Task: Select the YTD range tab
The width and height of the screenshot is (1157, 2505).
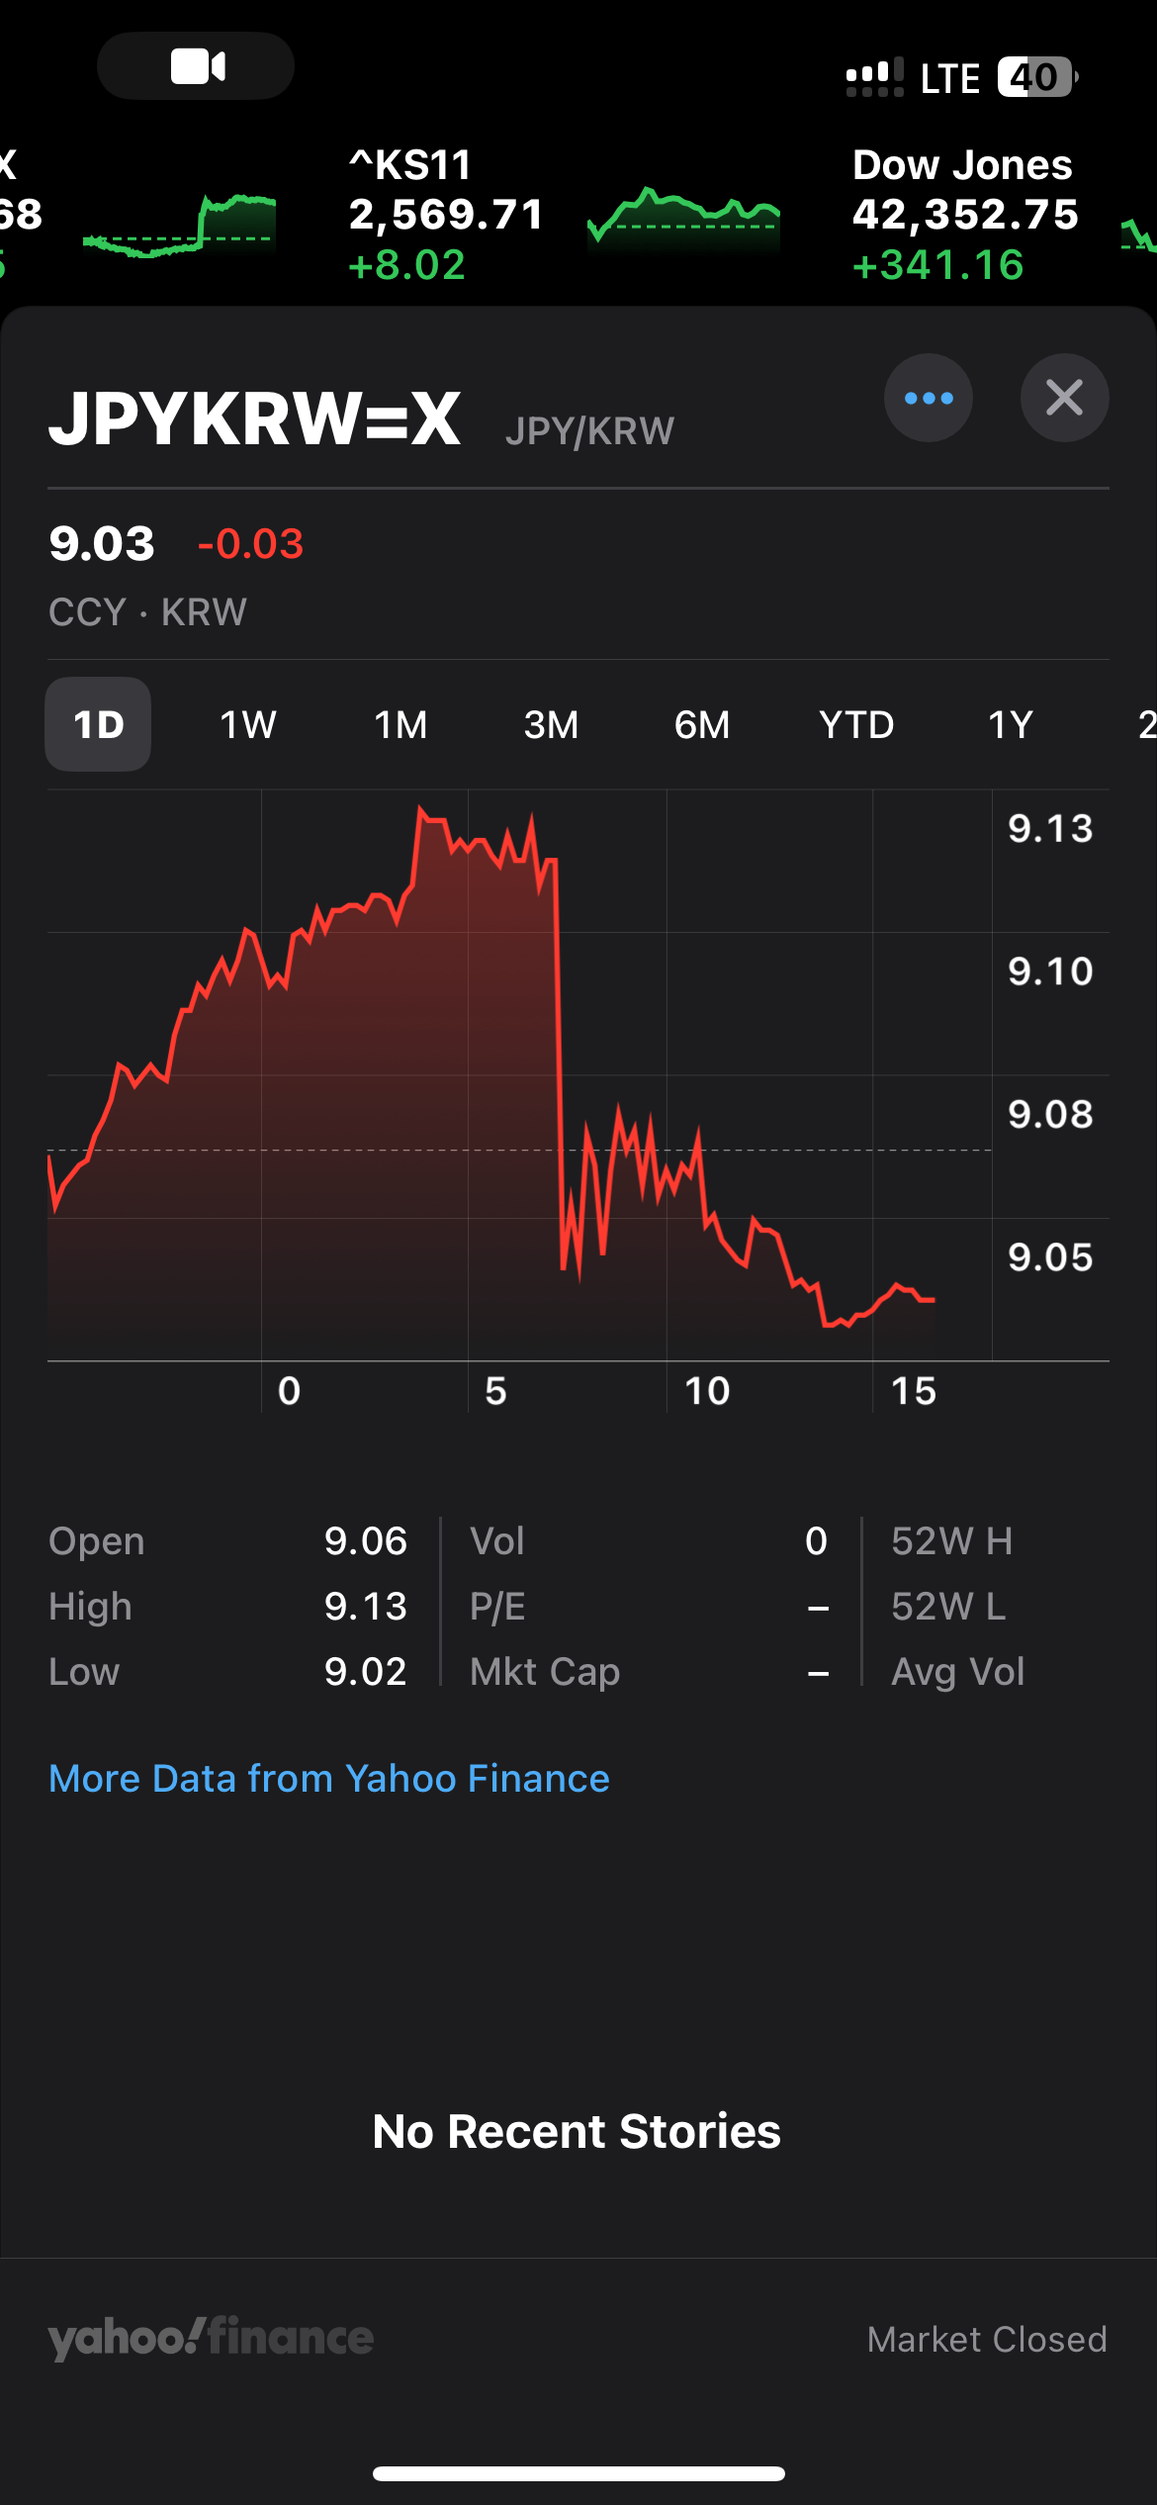Action: (856, 724)
